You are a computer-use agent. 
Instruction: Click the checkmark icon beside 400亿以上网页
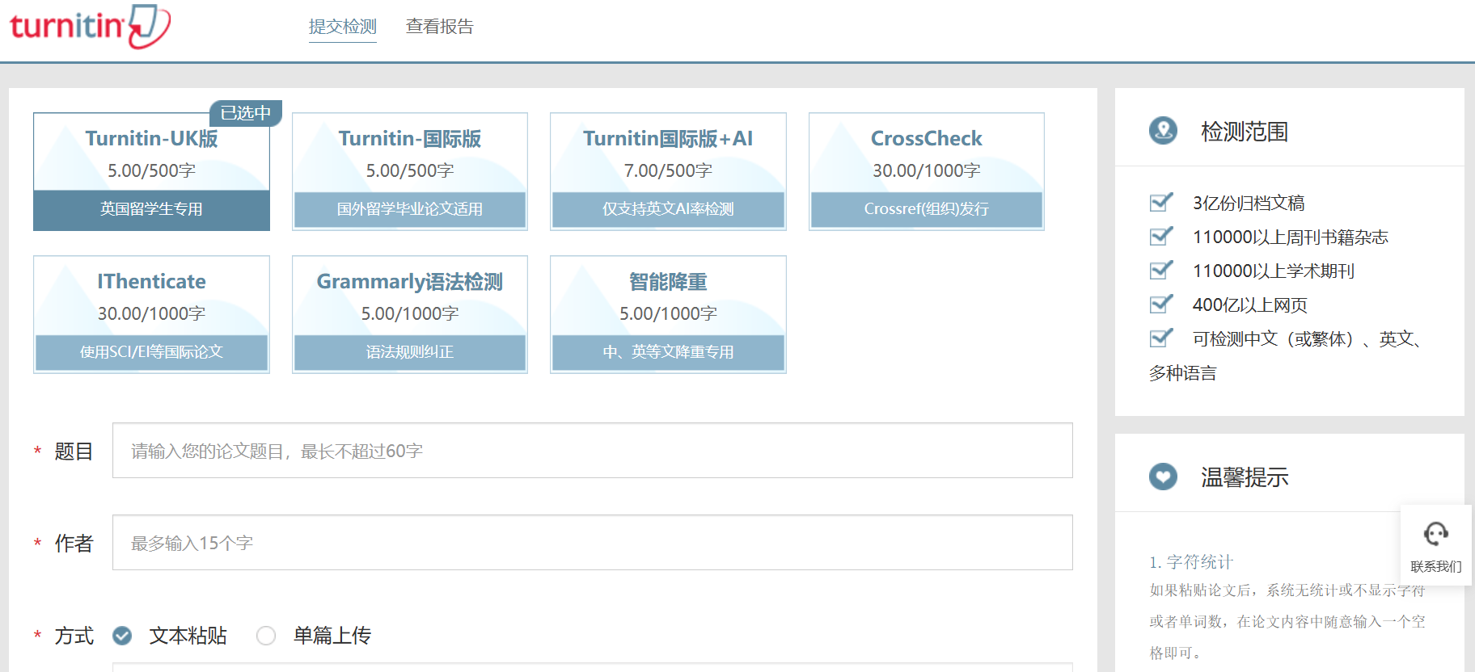click(x=1161, y=304)
